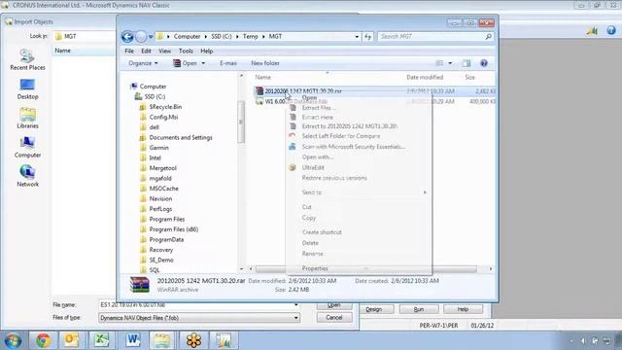Open the File menu in Explorer
The image size is (622, 350).
pos(129,51)
